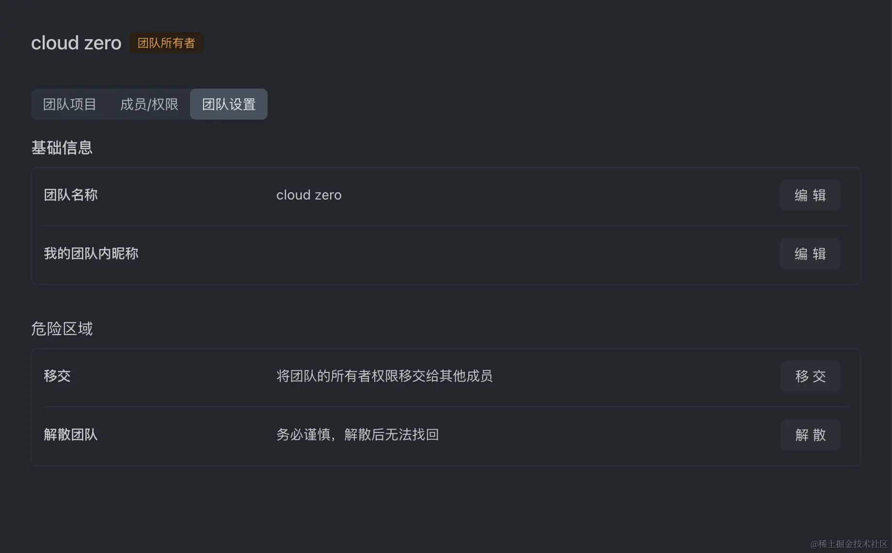
Task: Open the 团队项目 tab
Action: [69, 104]
